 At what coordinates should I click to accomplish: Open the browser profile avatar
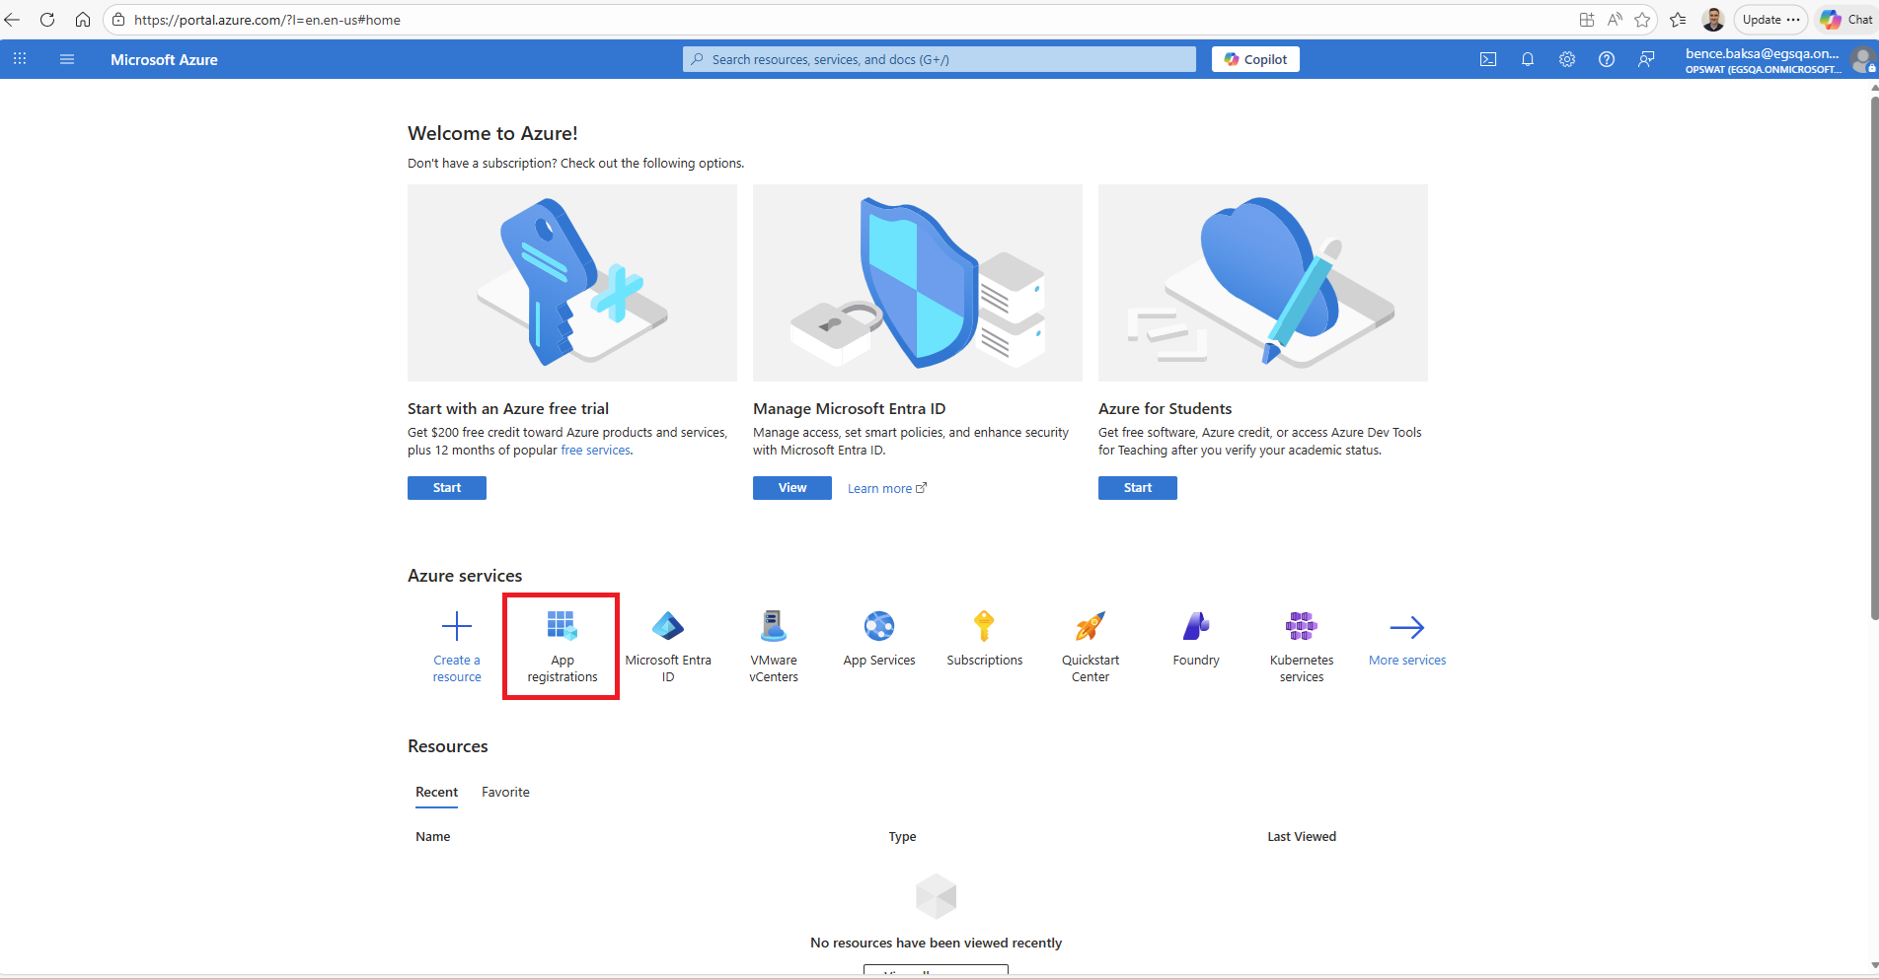(1713, 20)
